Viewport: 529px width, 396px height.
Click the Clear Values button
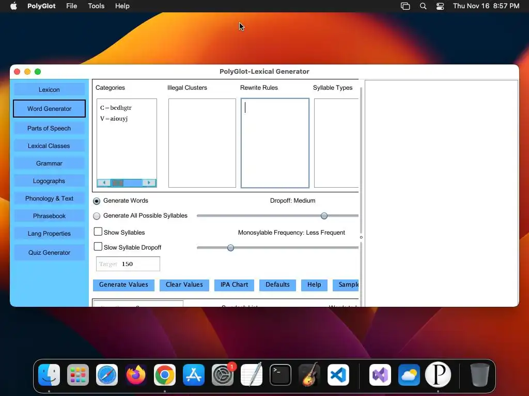[184, 285]
